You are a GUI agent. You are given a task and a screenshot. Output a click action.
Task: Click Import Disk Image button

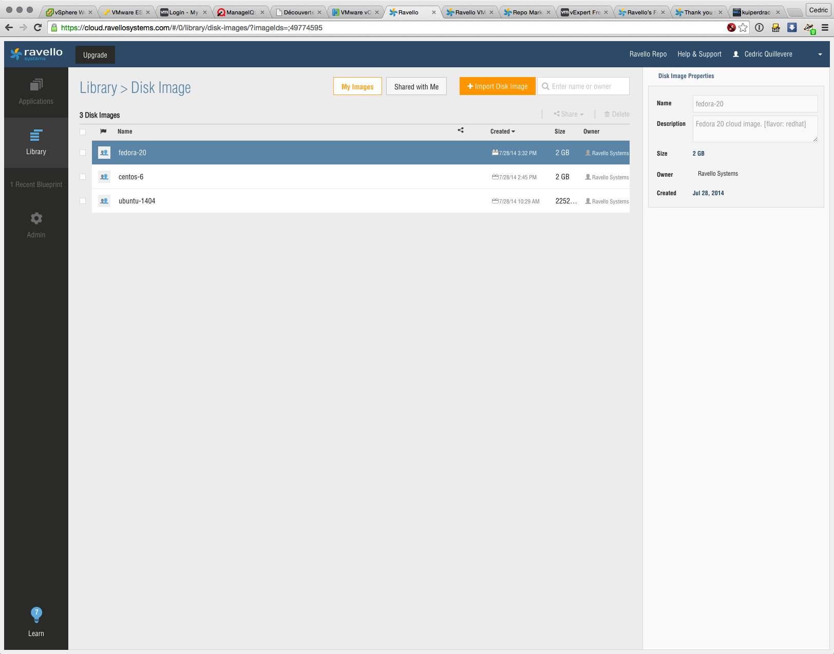[497, 86]
